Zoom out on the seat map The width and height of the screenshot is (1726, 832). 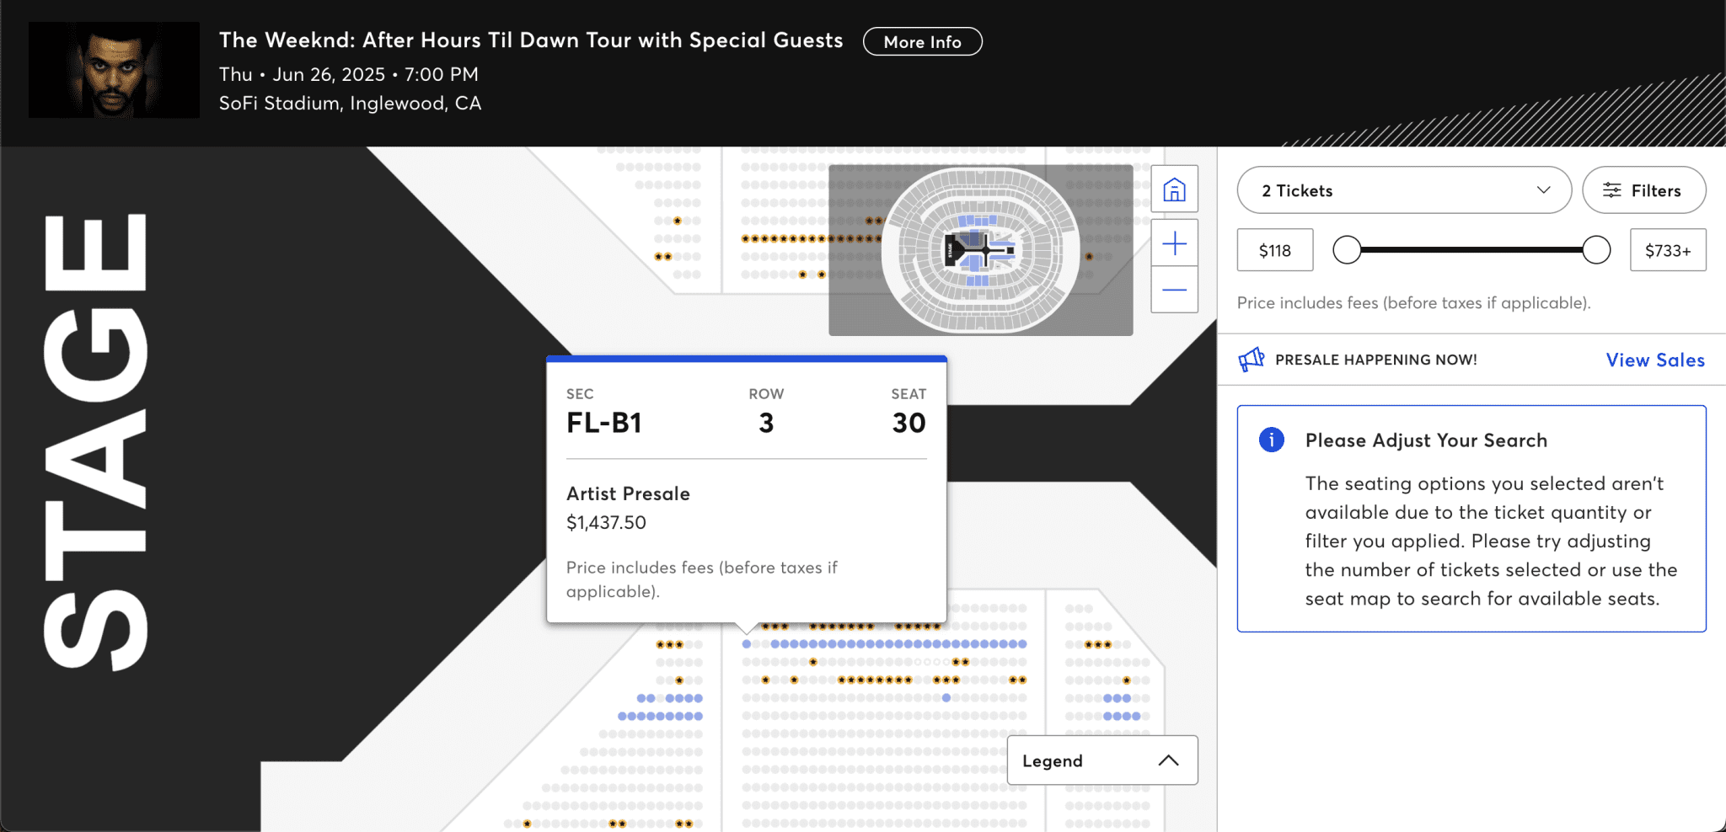(1174, 290)
